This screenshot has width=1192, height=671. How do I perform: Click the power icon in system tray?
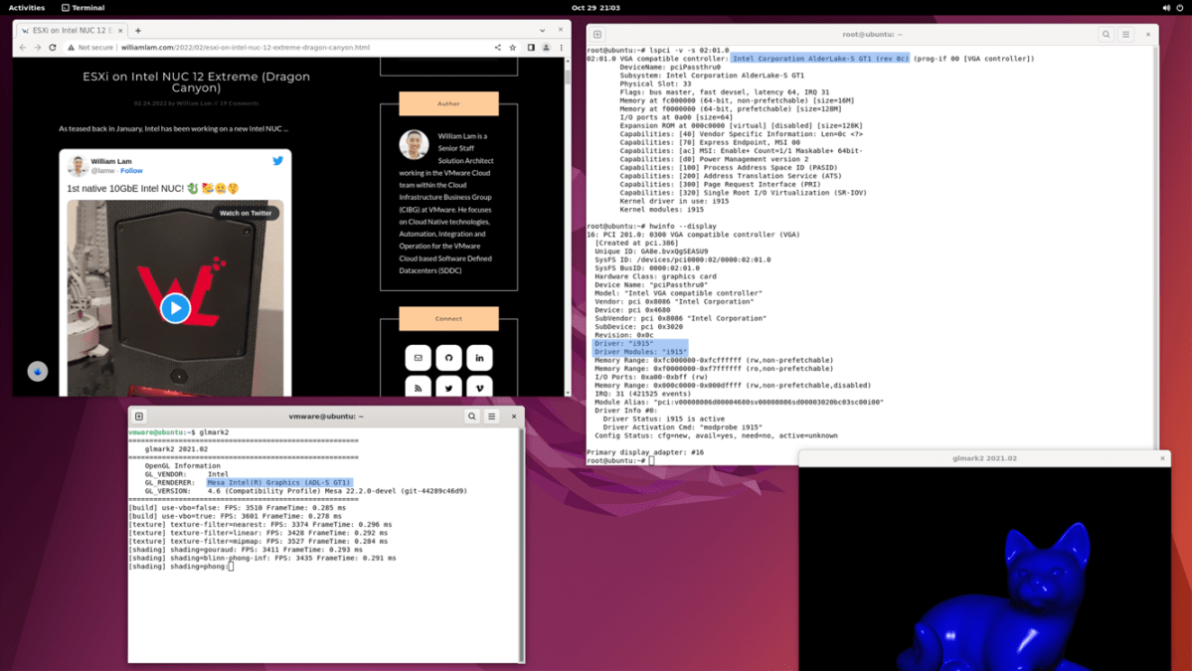point(1180,8)
